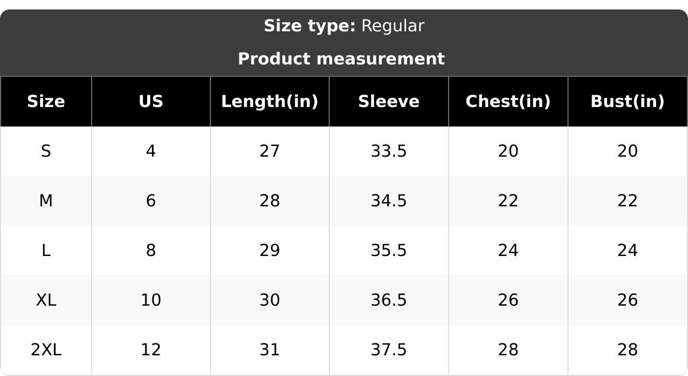
Task: Select size M row label
Action: pos(46,201)
